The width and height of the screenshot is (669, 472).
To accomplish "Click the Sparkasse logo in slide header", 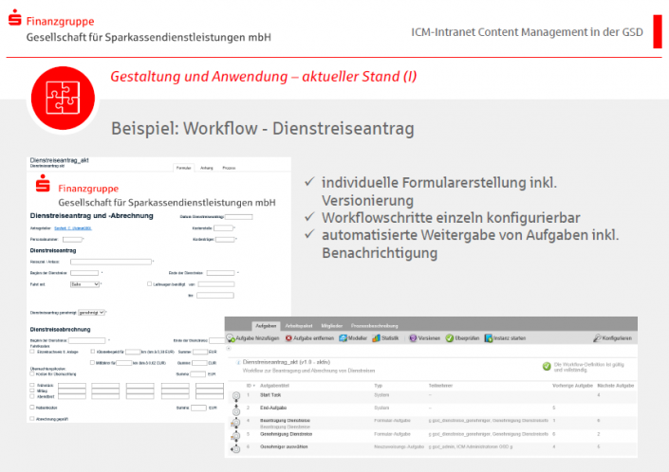I will [x=15, y=17].
